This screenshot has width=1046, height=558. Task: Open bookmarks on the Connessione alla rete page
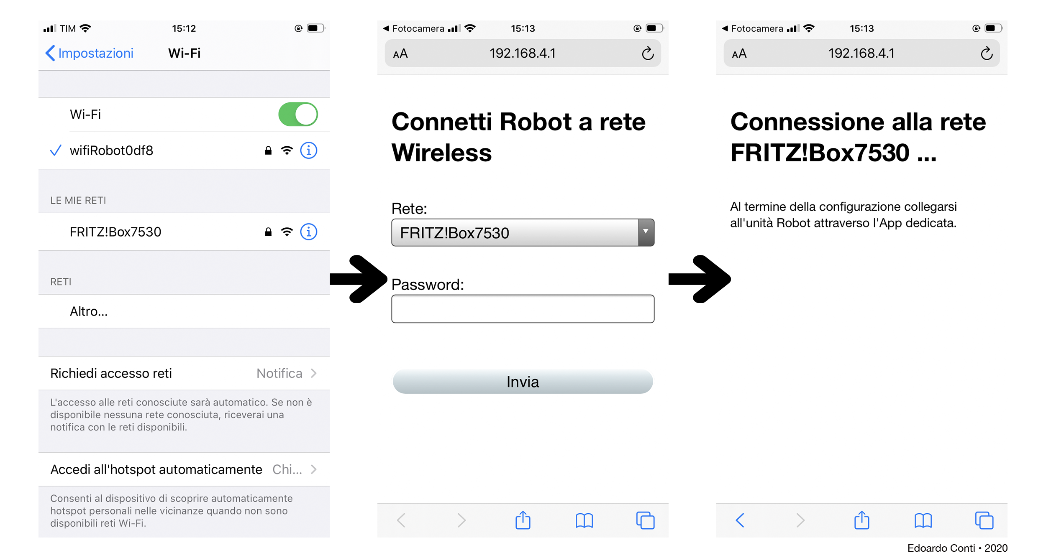point(923,520)
